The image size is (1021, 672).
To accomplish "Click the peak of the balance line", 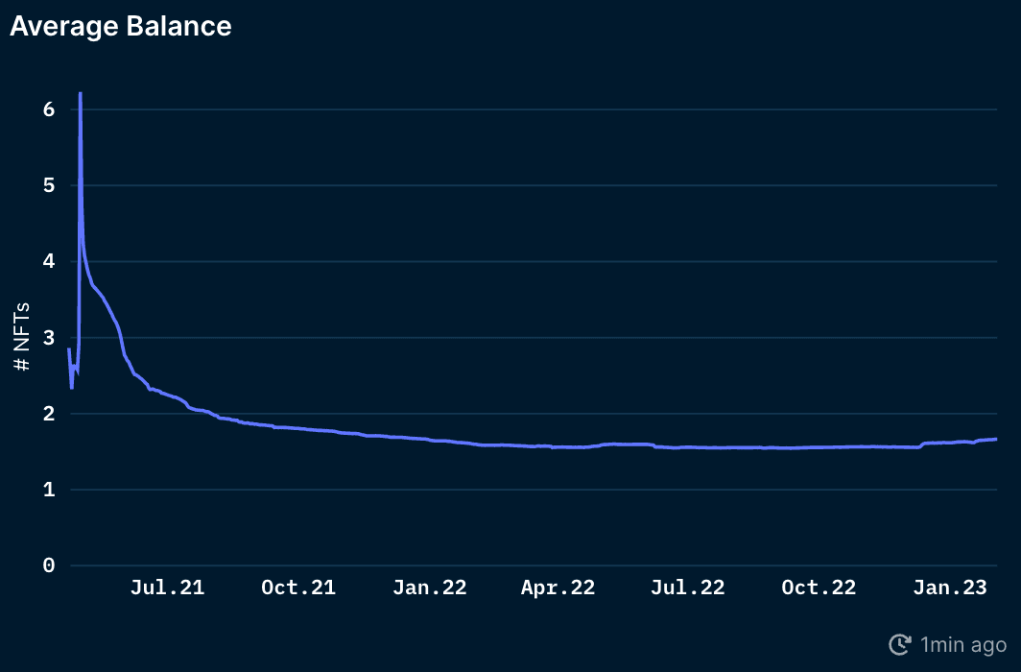I will (80, 94).
